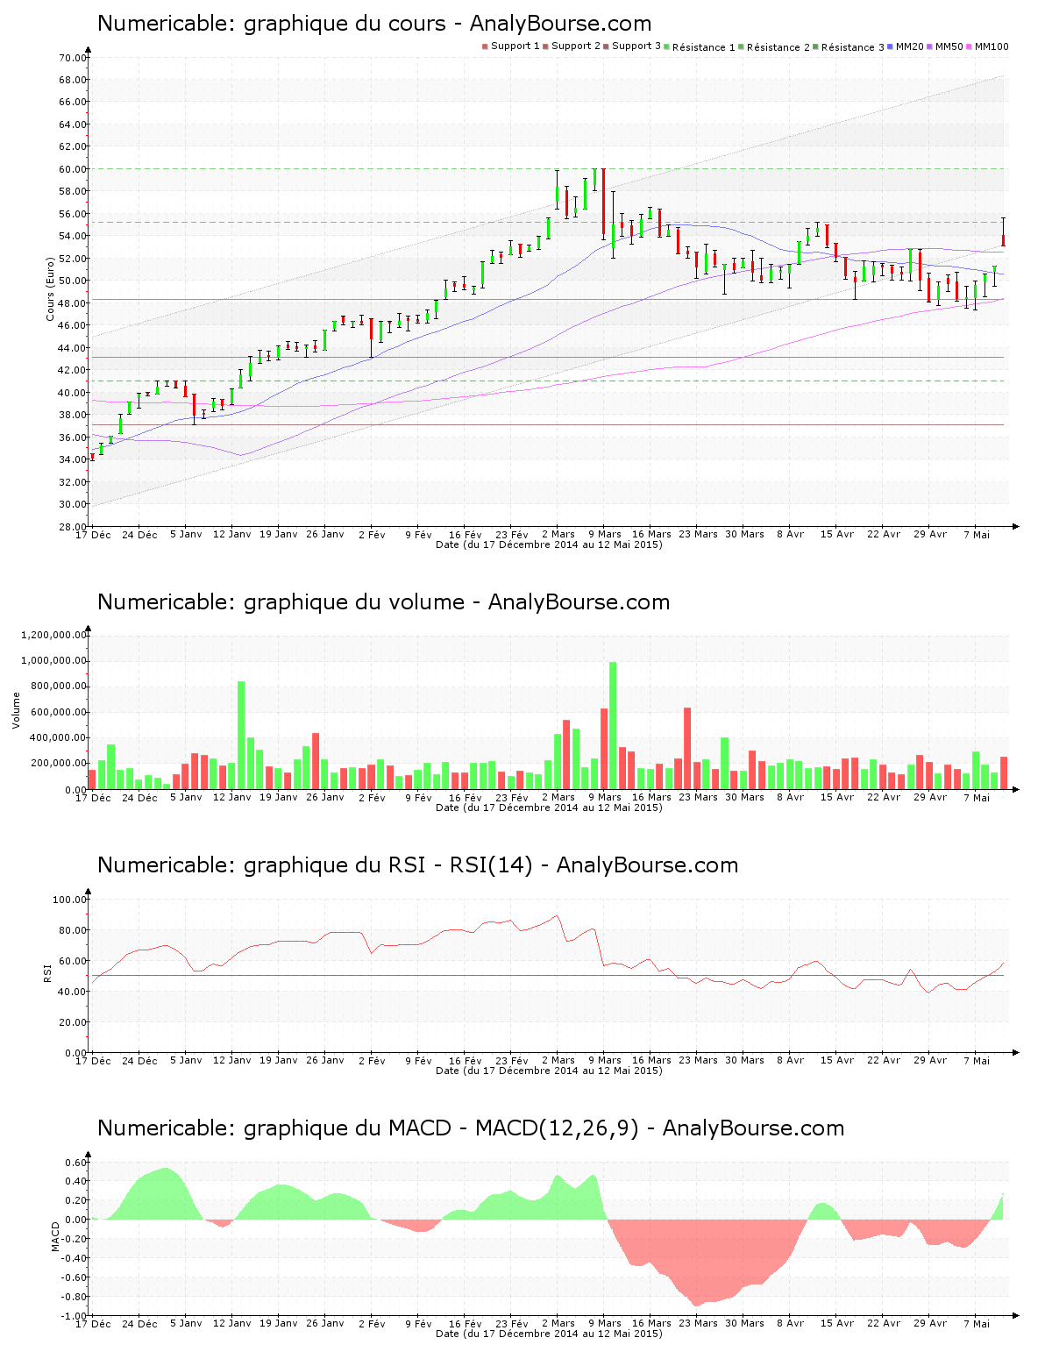This screenshot has width=1052, height=1359.
Task: Click the Résistance 1 green legend swatch
Action: tap(667, 46)
